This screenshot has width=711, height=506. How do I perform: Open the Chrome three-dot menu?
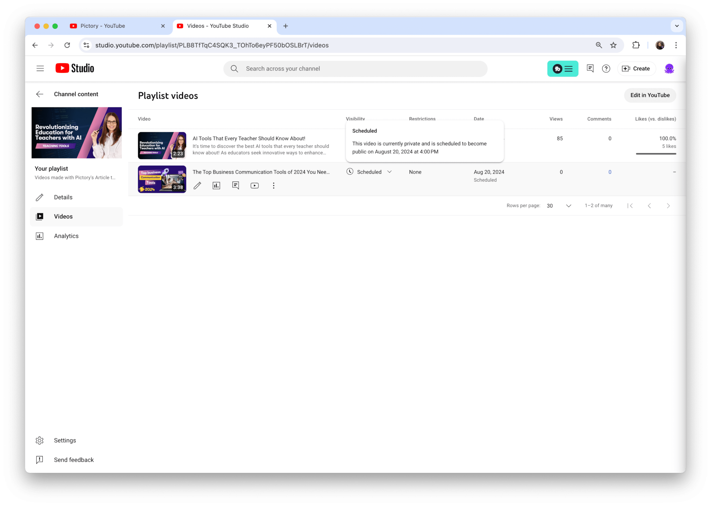[676, 45]
